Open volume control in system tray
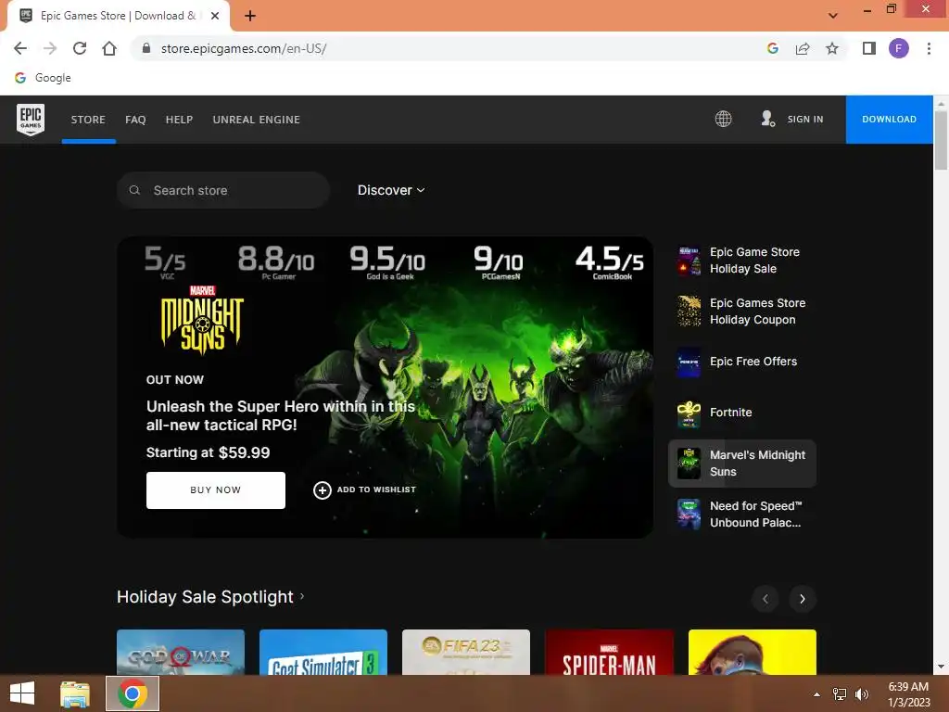Viewport: 949px width, 712px height. 861,694
